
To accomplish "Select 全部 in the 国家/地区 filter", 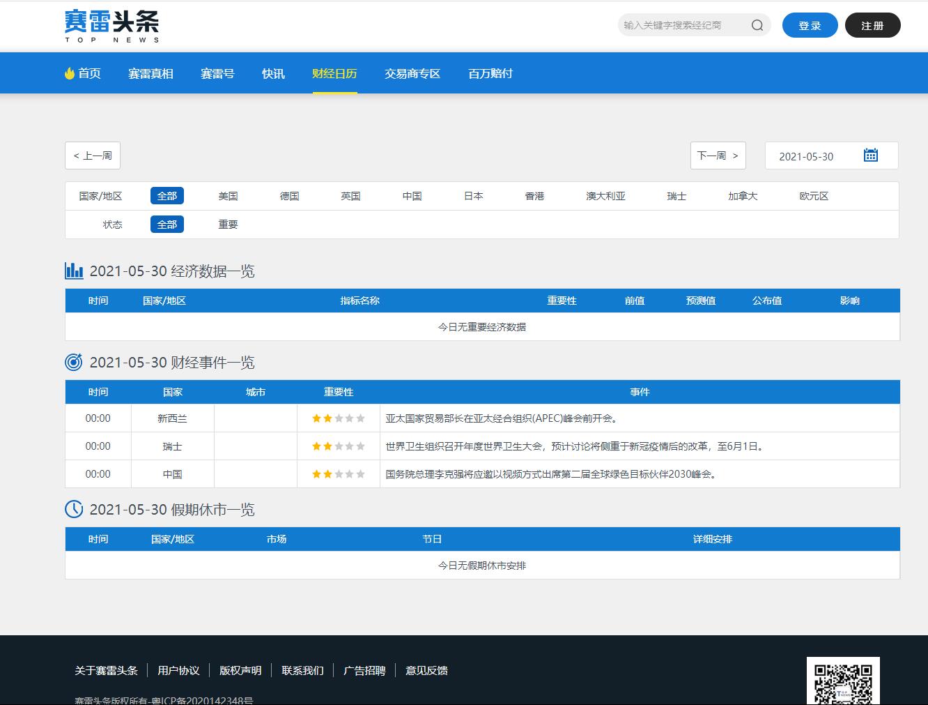I will [167, 196].
